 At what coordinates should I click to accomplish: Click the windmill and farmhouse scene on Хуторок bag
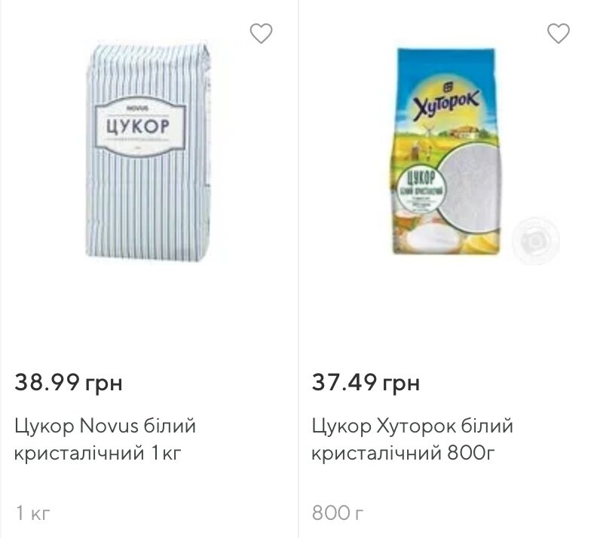point(447,135)
